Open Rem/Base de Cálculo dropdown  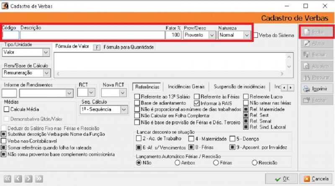click(x=46, y=73)
